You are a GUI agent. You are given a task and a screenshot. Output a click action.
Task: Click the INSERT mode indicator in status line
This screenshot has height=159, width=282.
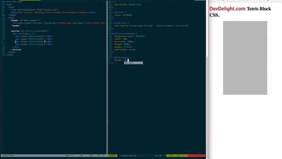(x=113, y=155)
